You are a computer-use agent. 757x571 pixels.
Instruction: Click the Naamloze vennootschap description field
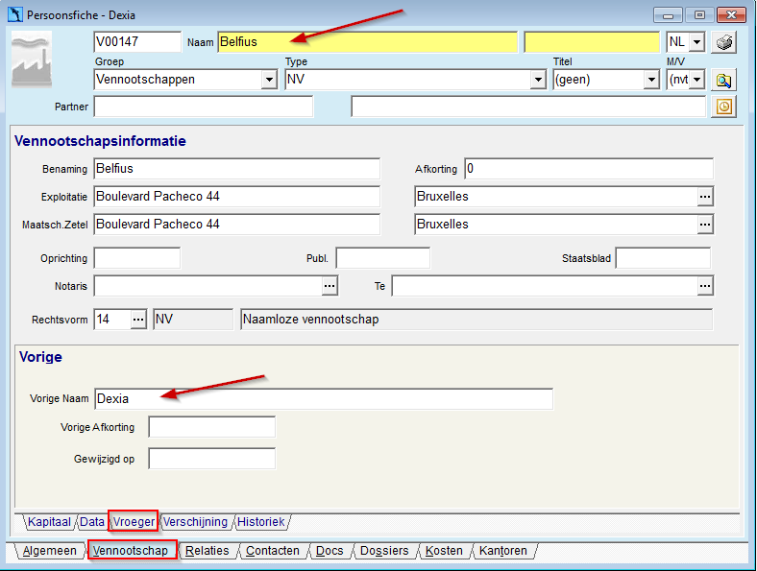pos(476,320)
